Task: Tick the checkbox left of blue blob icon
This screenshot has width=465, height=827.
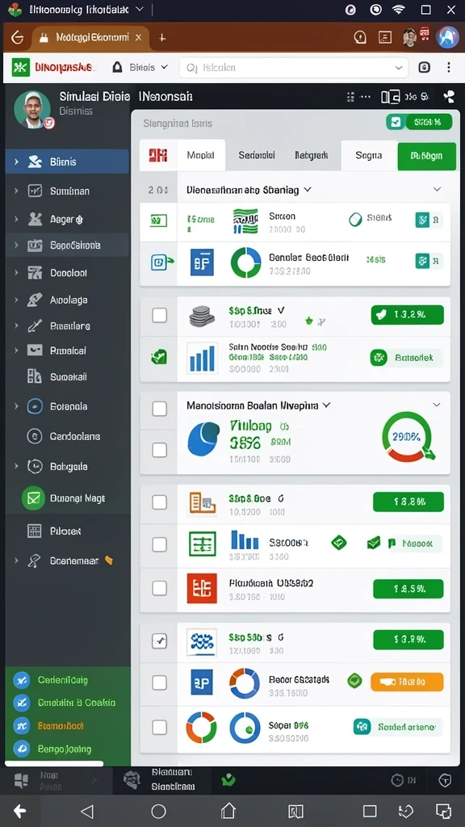Action: point(159,450)
